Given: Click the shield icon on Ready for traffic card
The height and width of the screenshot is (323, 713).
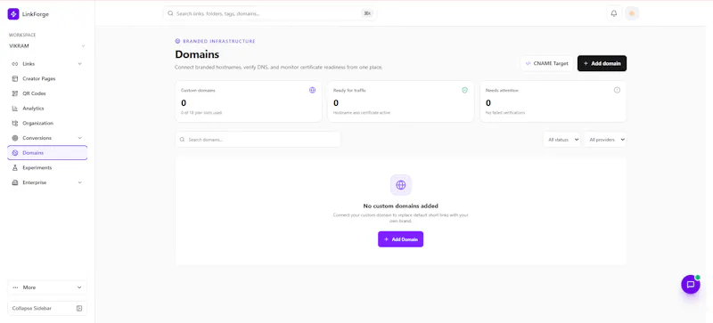Looking at the screenshot, I should 464,90.
